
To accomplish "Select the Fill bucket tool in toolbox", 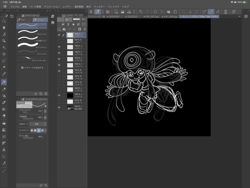I will (4, 123).
